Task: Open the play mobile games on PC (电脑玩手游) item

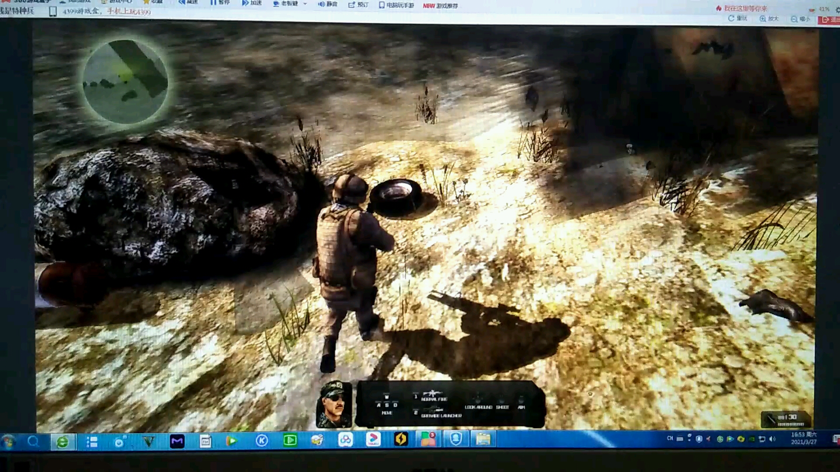Action: point(396,5)
